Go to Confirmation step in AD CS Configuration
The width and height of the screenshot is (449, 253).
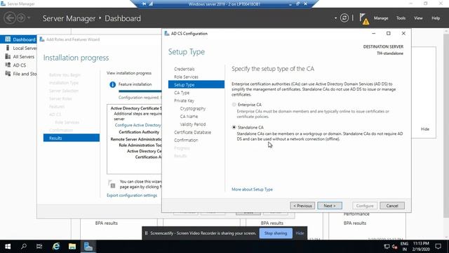click(186, 140)
